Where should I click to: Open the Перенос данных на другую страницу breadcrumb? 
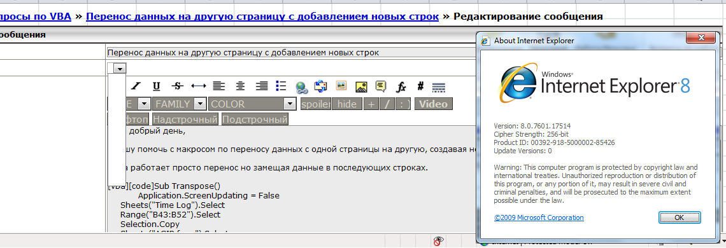pyautogui.click(x=262, y=17)
